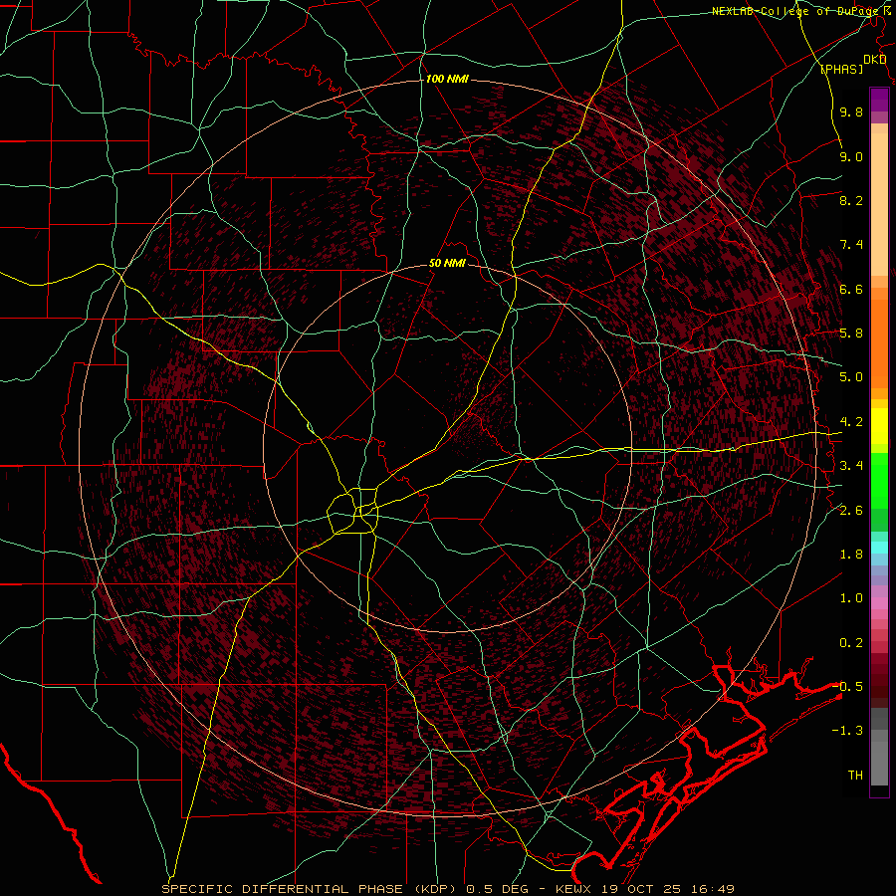The width and height of the screenshot is (896, 896).
Task: Click the 9.8 value on the scale
Action: 851,112
